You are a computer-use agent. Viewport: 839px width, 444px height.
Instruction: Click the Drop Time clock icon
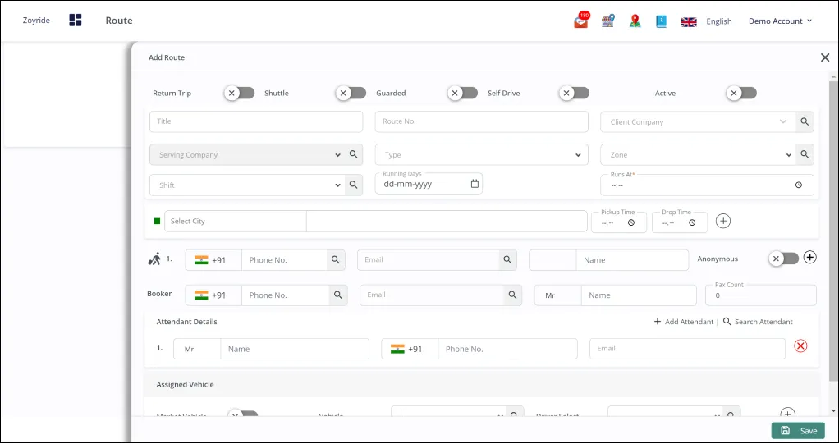click(692, 222)
